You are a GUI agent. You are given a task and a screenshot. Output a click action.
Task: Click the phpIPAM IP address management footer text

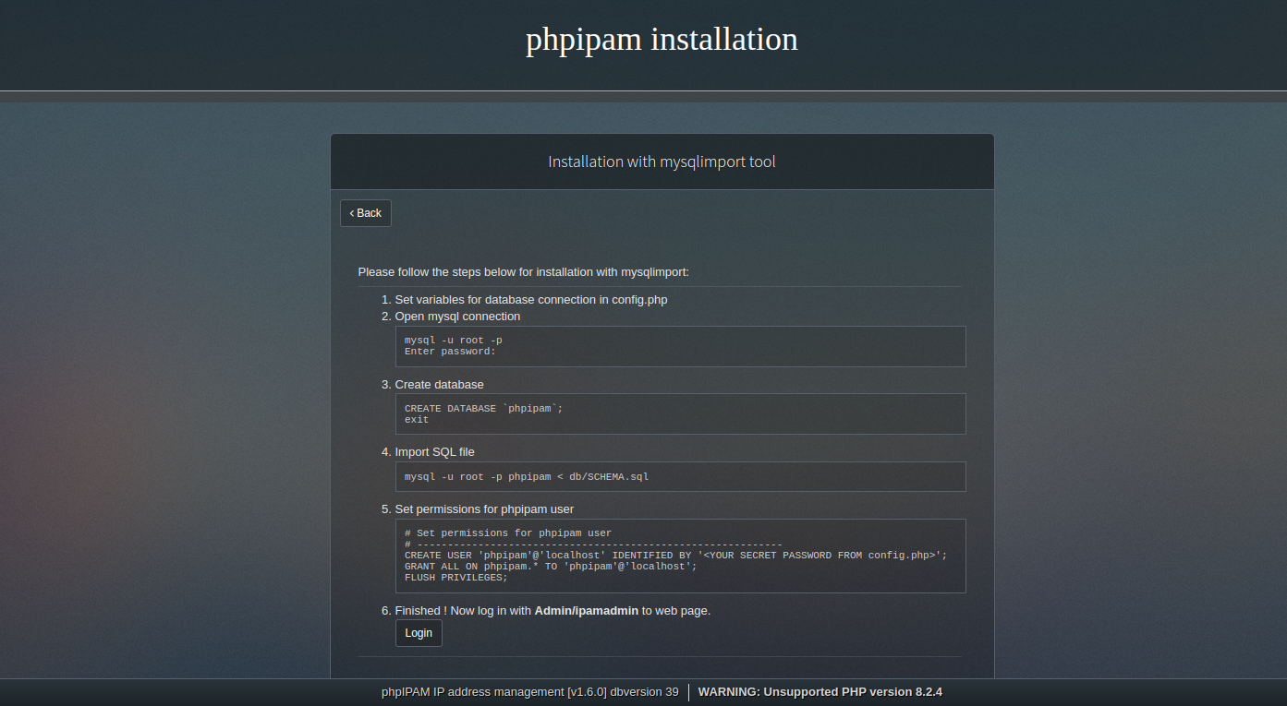click(x=529, y=692)
